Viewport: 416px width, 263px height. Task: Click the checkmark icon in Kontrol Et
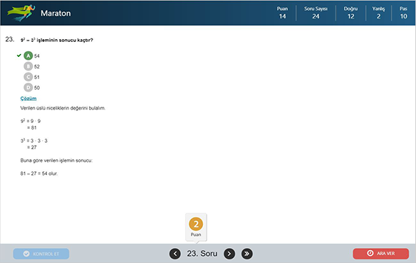[x=26, y=254]
